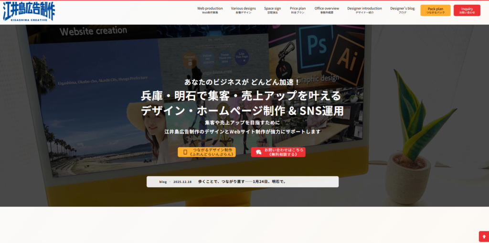Image resolution: width=489 pixels, height=243 pixels.
Task: Click the smartphone icon on orange button
Action: coord(186,152)
